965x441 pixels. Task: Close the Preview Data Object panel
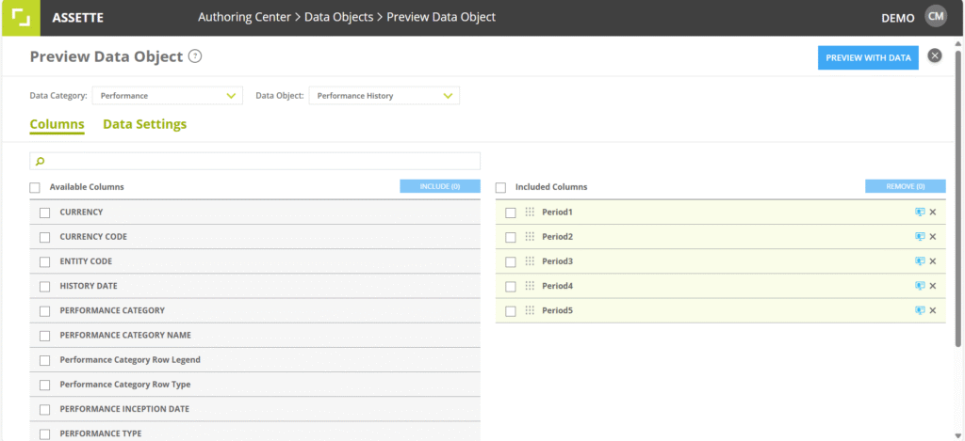click(x=935, y=55)
